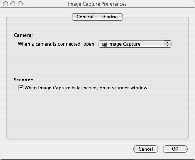Click "When a camera is connected, open:" label
Image resolution: width=195 pixels, height=160 pixels.
coord(57,44)
